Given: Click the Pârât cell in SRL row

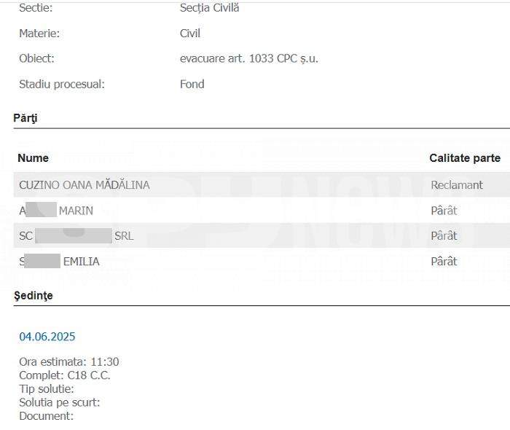Looking at the screenshot, I should [x=444, y=235].
